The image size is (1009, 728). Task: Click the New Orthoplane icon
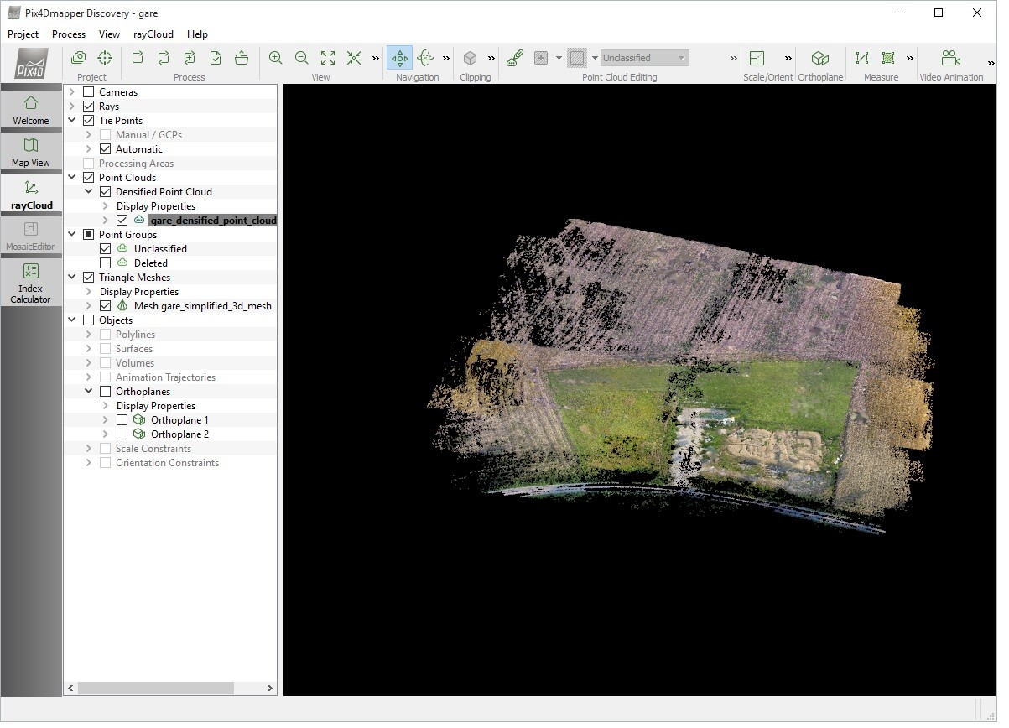(819, 58)
